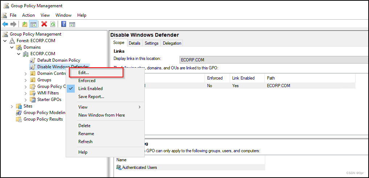Expand the Groups node
The image size is (369, 178).
pyautogui.click(x=26, y=80)
